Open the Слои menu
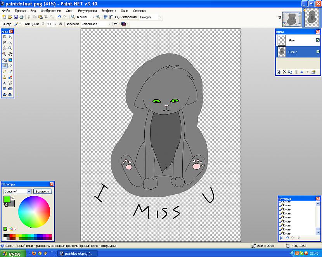This screenshot has width=322, height=257. [69, 11]
